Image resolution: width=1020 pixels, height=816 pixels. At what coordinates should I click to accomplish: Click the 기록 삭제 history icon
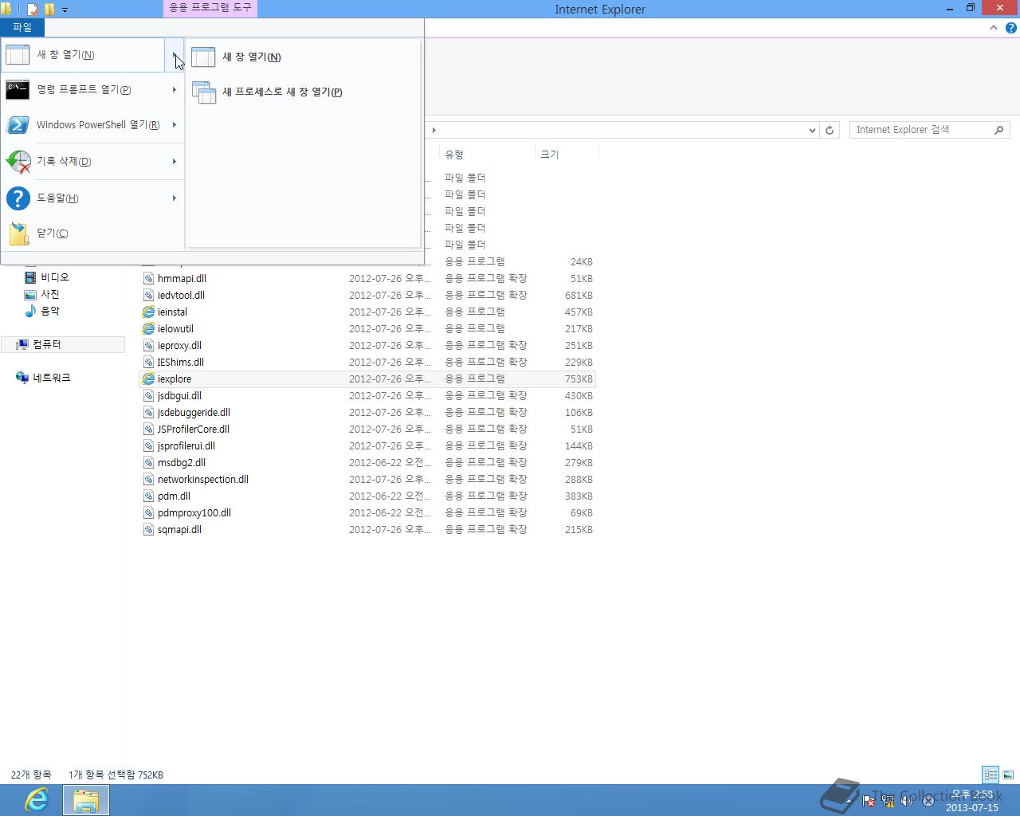[18, 162]
